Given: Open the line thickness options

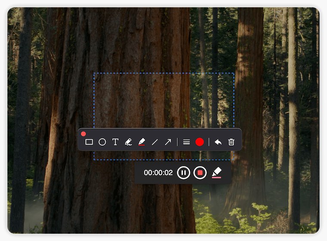Looking at the screenshot, I should [x=186, y=142].
